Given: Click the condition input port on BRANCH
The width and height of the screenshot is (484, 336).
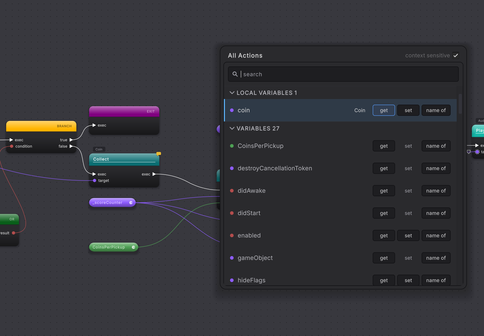Looking at the screenshot, I should pyautogui.click(x=11, y=146).
